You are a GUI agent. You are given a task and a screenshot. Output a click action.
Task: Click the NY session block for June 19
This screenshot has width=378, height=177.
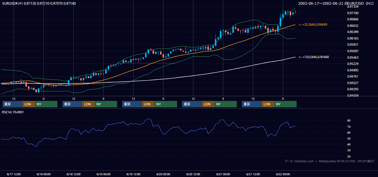[x=166, y=104]
